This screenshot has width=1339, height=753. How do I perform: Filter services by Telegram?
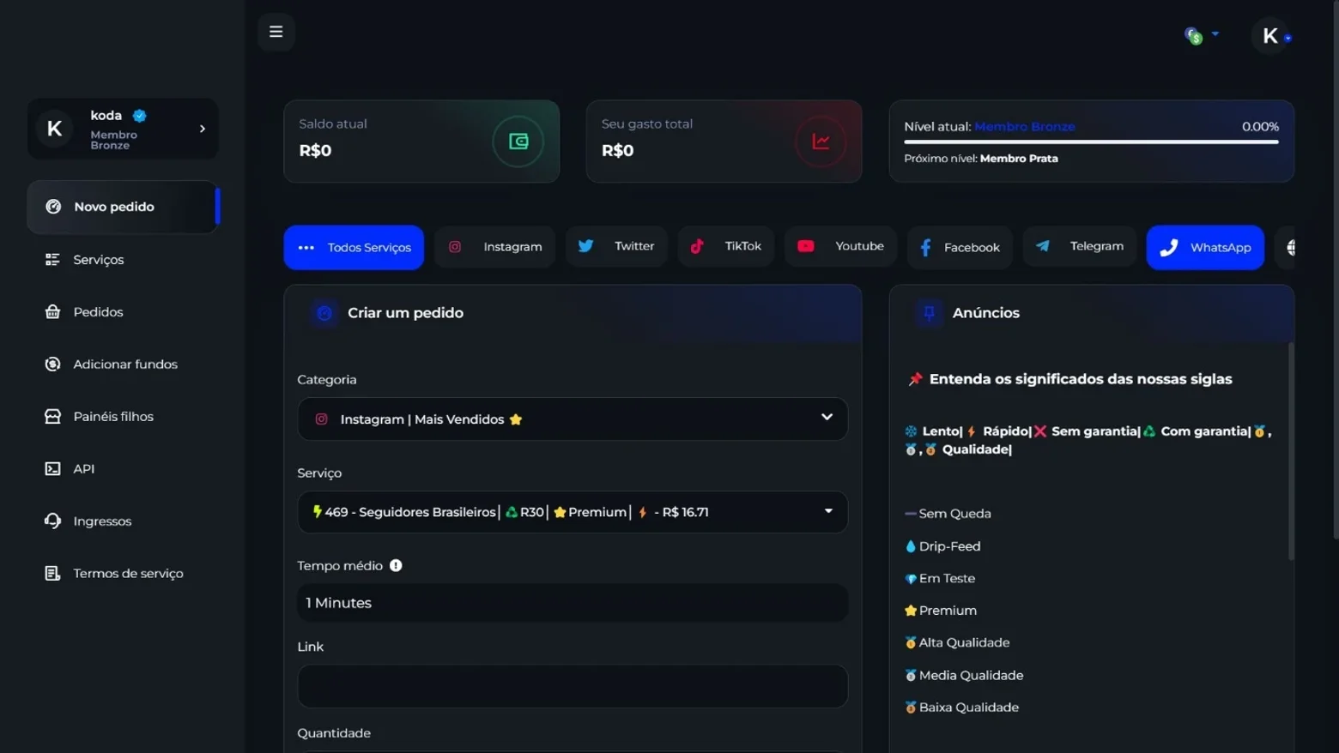tap(1080, 246)
